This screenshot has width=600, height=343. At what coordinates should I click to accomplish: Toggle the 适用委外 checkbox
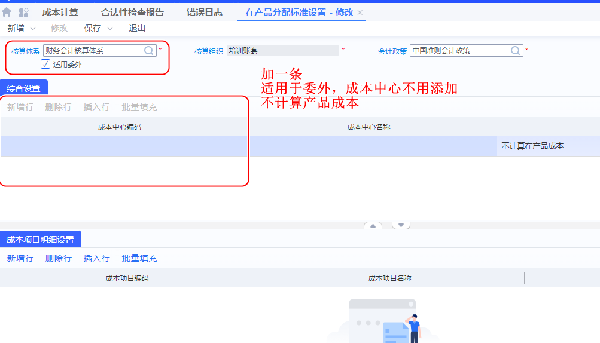point(45,64)
